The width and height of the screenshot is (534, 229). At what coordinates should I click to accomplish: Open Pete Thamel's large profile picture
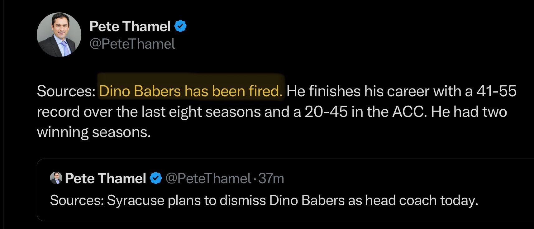click(x=59, y=35)
